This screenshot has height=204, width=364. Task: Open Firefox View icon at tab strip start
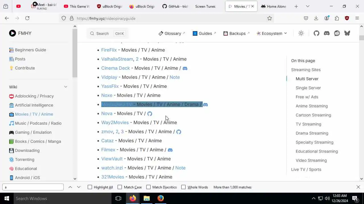coord(6,6)
